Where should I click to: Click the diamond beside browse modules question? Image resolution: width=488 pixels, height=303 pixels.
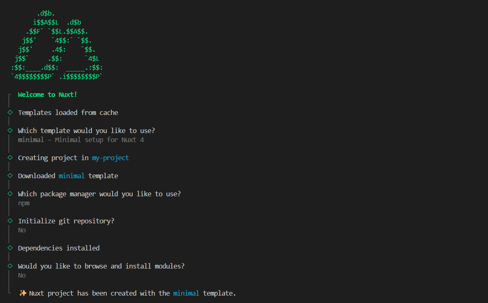pyautogui.click(x=10, y=266)
